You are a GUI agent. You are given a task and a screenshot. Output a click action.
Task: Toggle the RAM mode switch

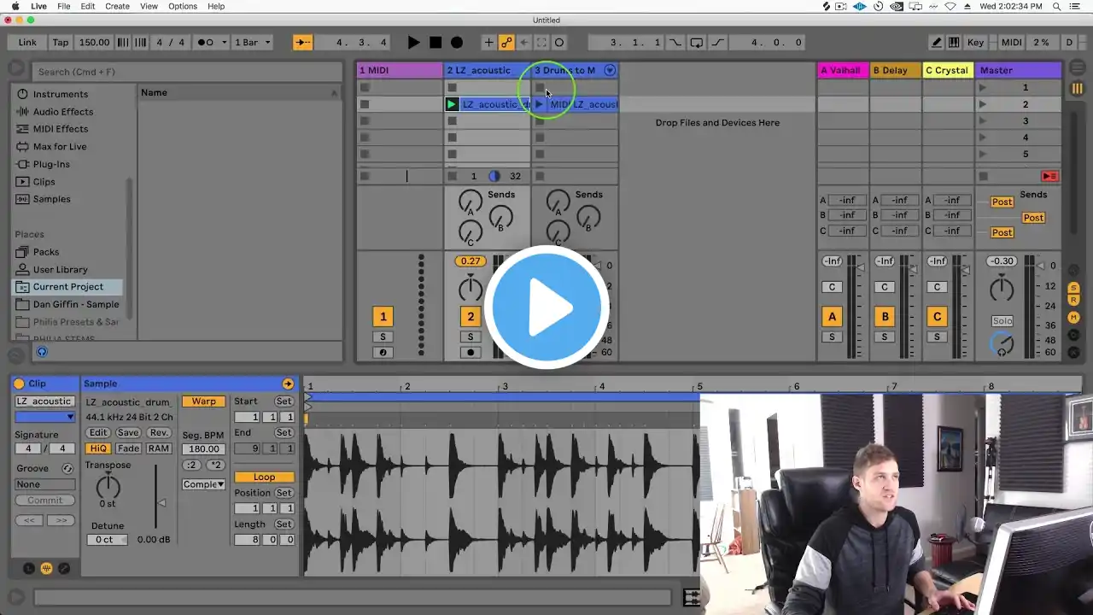click(159, 448)
